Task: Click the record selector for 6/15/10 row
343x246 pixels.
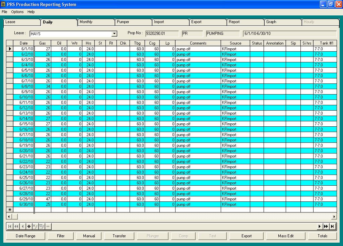Action: pyautogui.click(x=9, y=124)
